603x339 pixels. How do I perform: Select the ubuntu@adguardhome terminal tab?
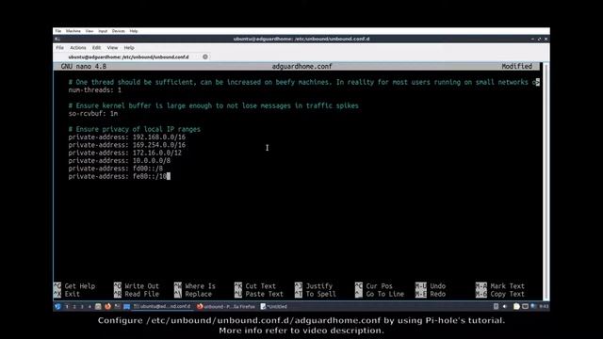tap(128, 56)
